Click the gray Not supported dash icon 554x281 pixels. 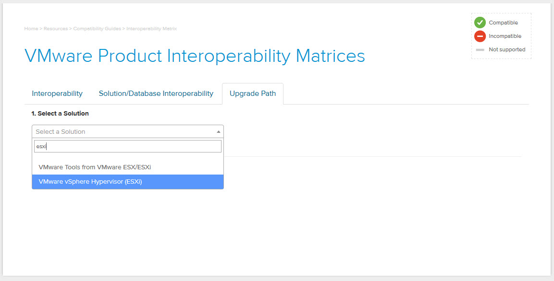(x=480, y=50)
